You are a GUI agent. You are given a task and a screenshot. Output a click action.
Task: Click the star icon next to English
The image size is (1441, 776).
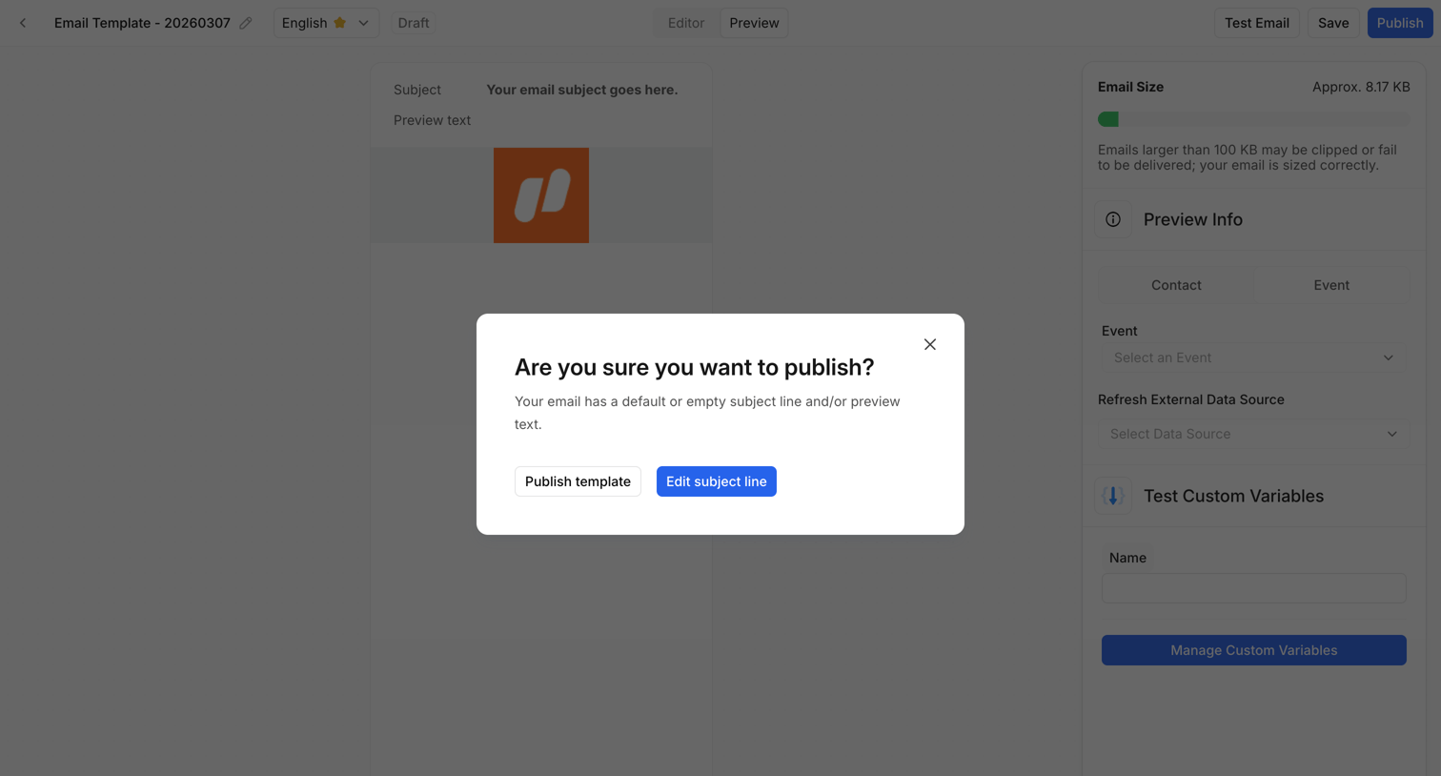tap(340, 23)
